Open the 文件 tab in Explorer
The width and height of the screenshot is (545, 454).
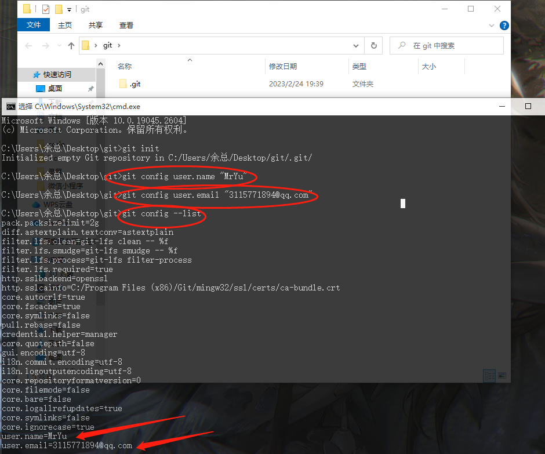click(34, 25)
